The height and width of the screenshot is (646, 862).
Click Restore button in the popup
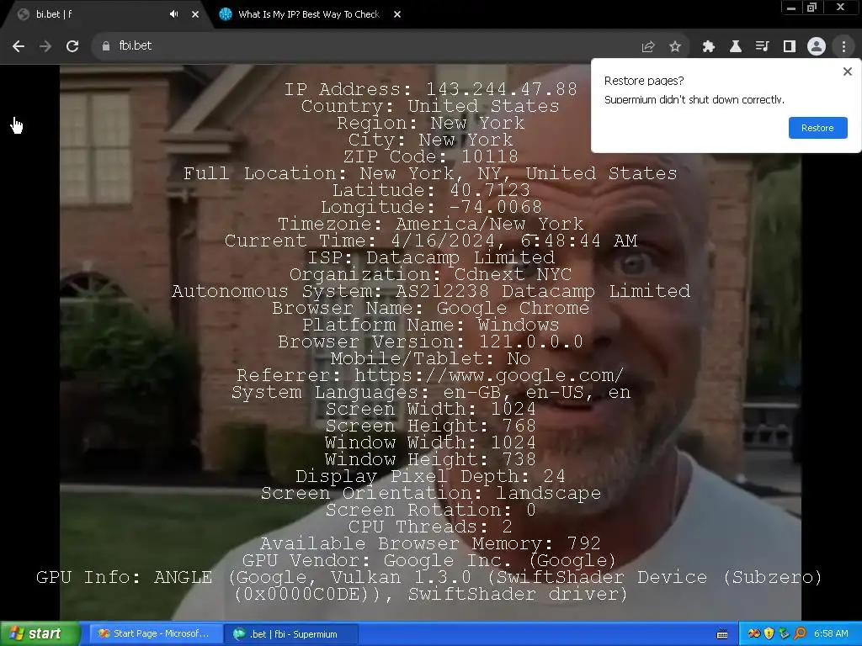pyautogui.click(x=817, y=128)
